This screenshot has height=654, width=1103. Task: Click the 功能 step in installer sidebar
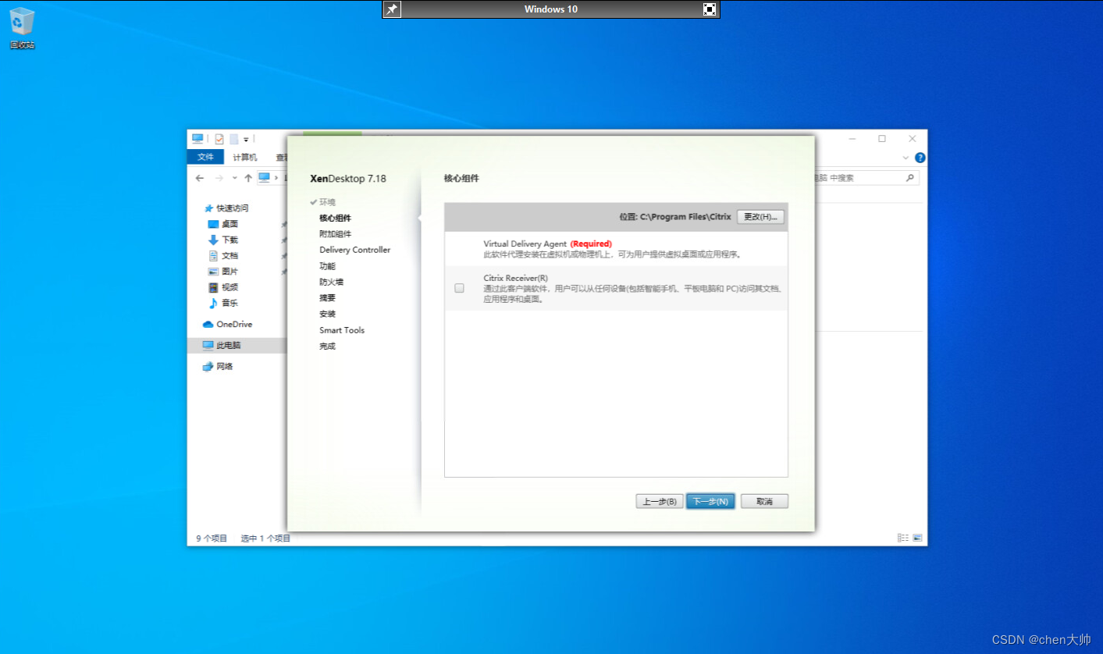[327, 266]
